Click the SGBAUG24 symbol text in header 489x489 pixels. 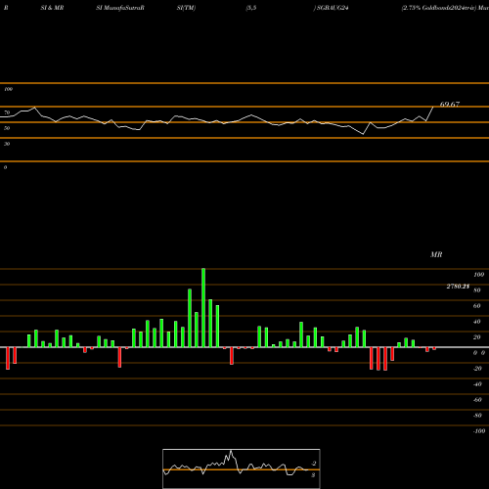click(x=333, y=8)
